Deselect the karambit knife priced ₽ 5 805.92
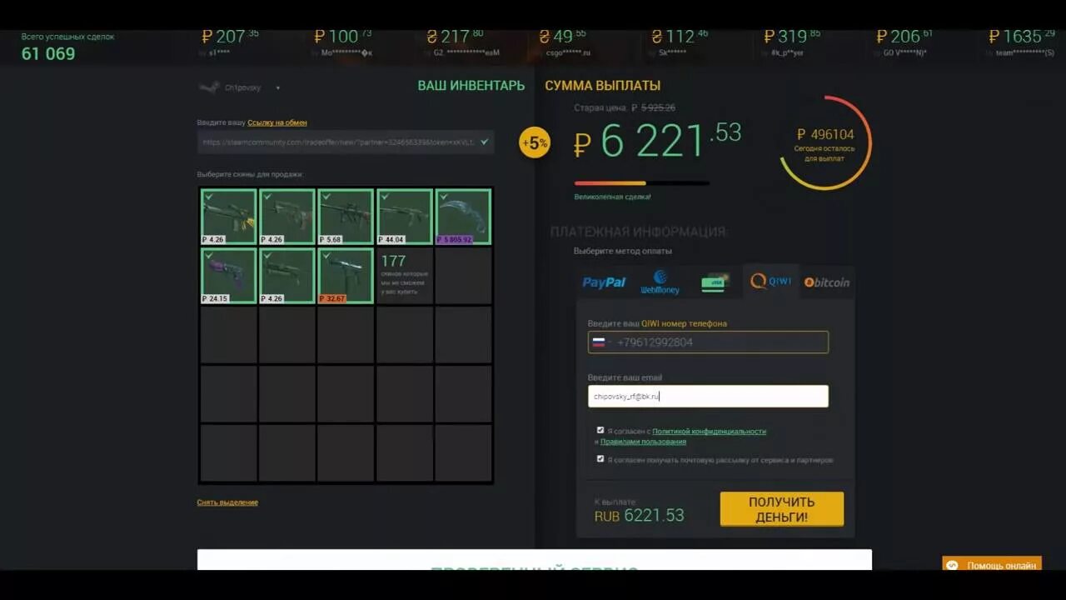Viewport: 1066px width, 600px height. coord(463,217)
